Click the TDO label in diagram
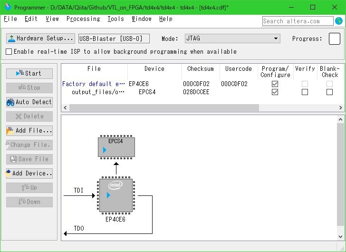 (79, 228)
